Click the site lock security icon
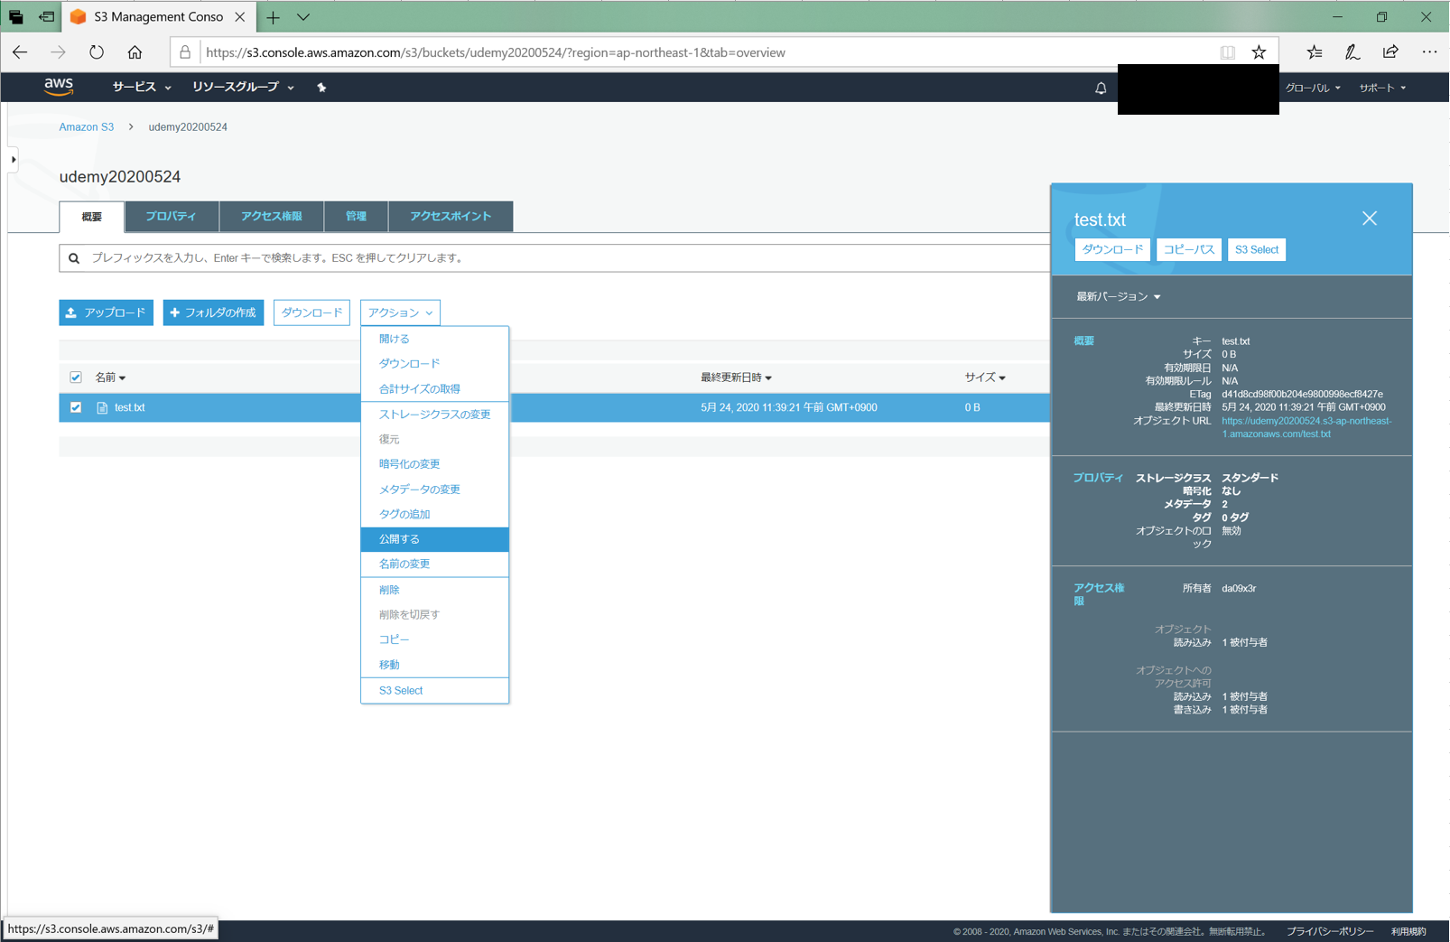The height and width of the screenshot is (942, 1450). [x=185, y=52]
